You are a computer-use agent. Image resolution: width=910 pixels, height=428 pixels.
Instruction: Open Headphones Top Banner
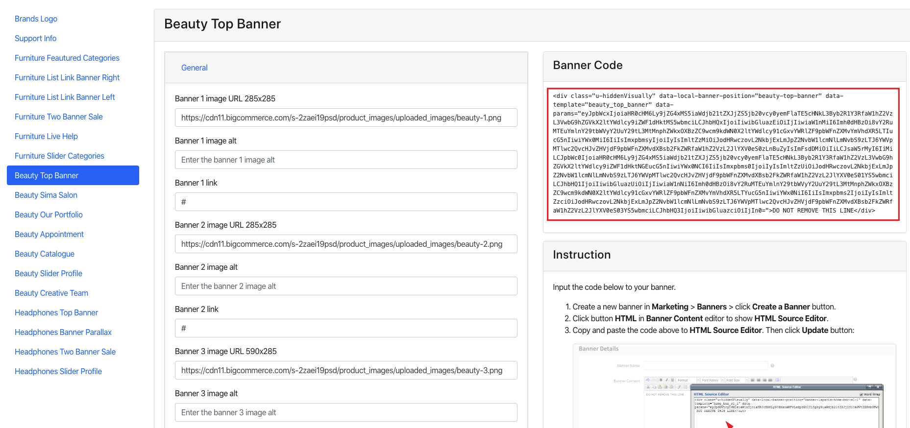pyautogui.click(x=56, y=312)
